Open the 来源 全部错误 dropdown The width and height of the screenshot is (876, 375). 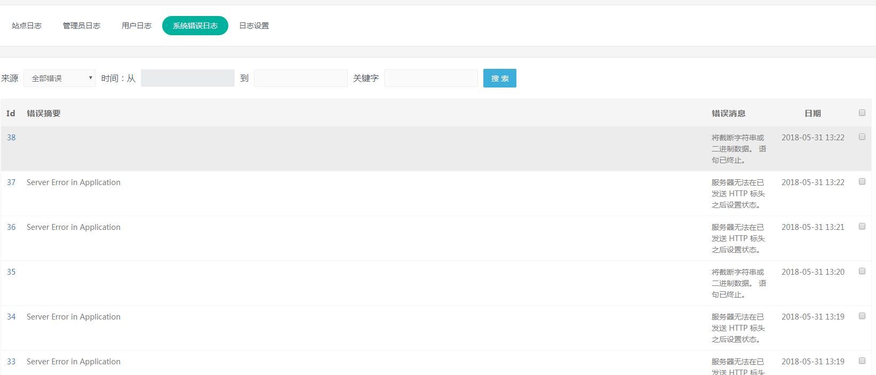click(x=60, y=78)
